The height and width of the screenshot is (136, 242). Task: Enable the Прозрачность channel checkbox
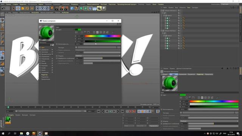tap(52, 54)
